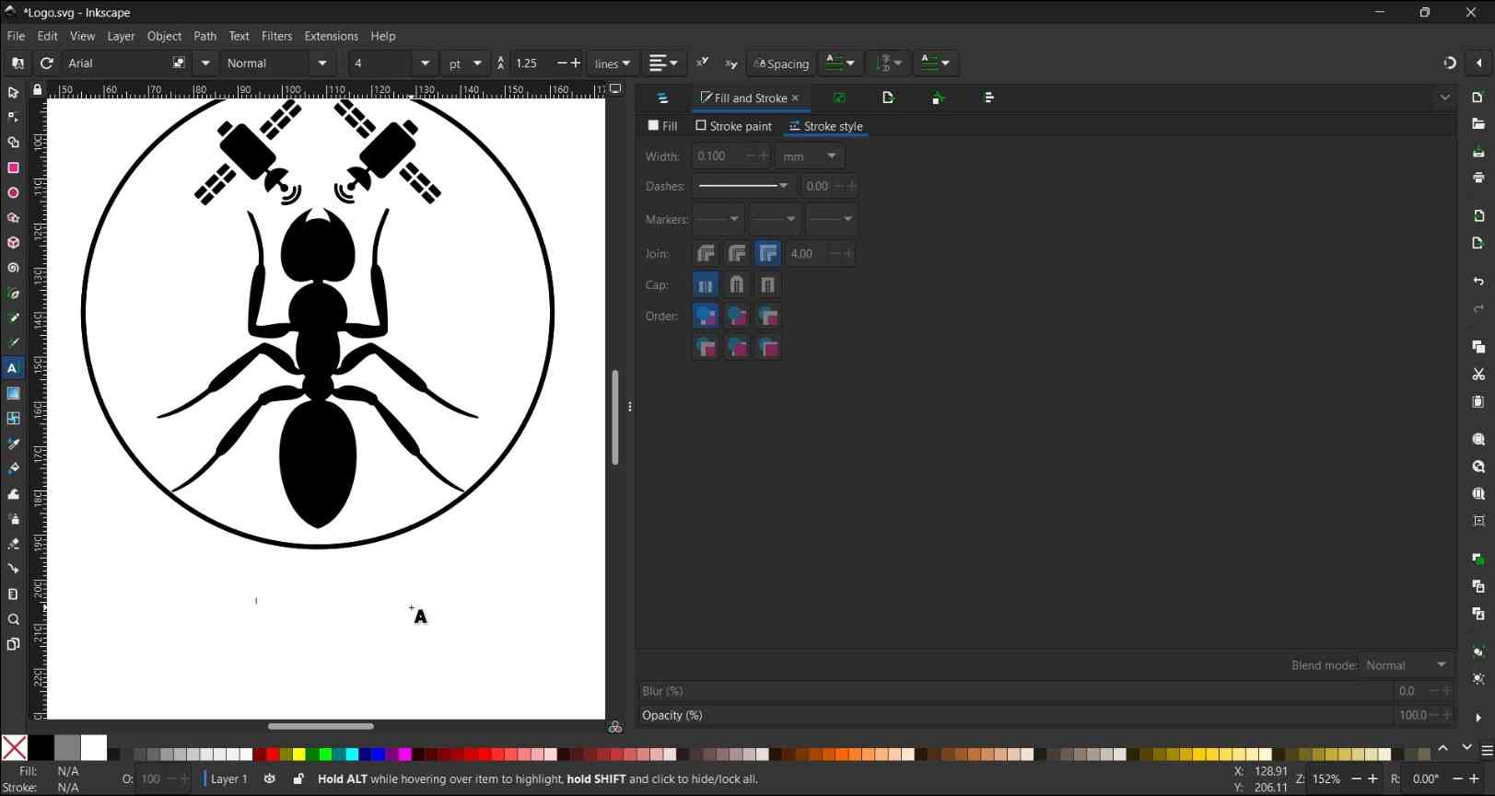Select the Selector arrow tool
Screen dimensions: 1495x796
tap(13, 93)
